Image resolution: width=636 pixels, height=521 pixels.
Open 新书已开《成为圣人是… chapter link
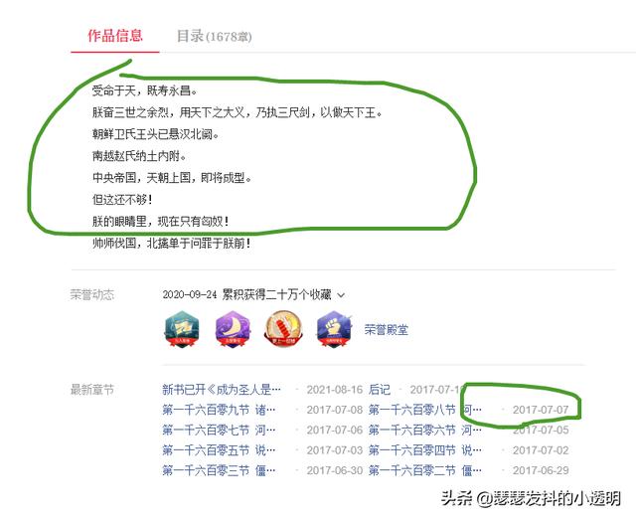(x=222, y=390)
